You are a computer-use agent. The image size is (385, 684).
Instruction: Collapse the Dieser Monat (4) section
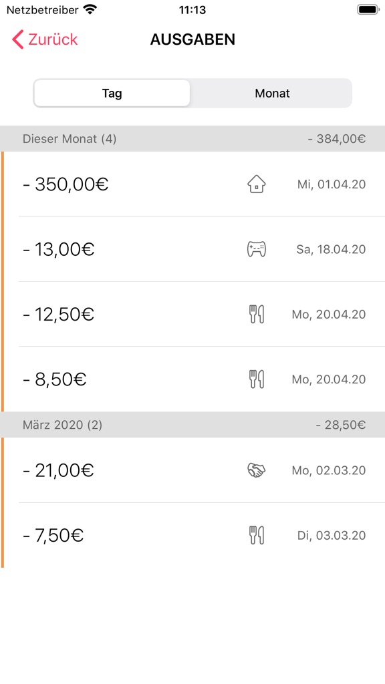[70, 138]
